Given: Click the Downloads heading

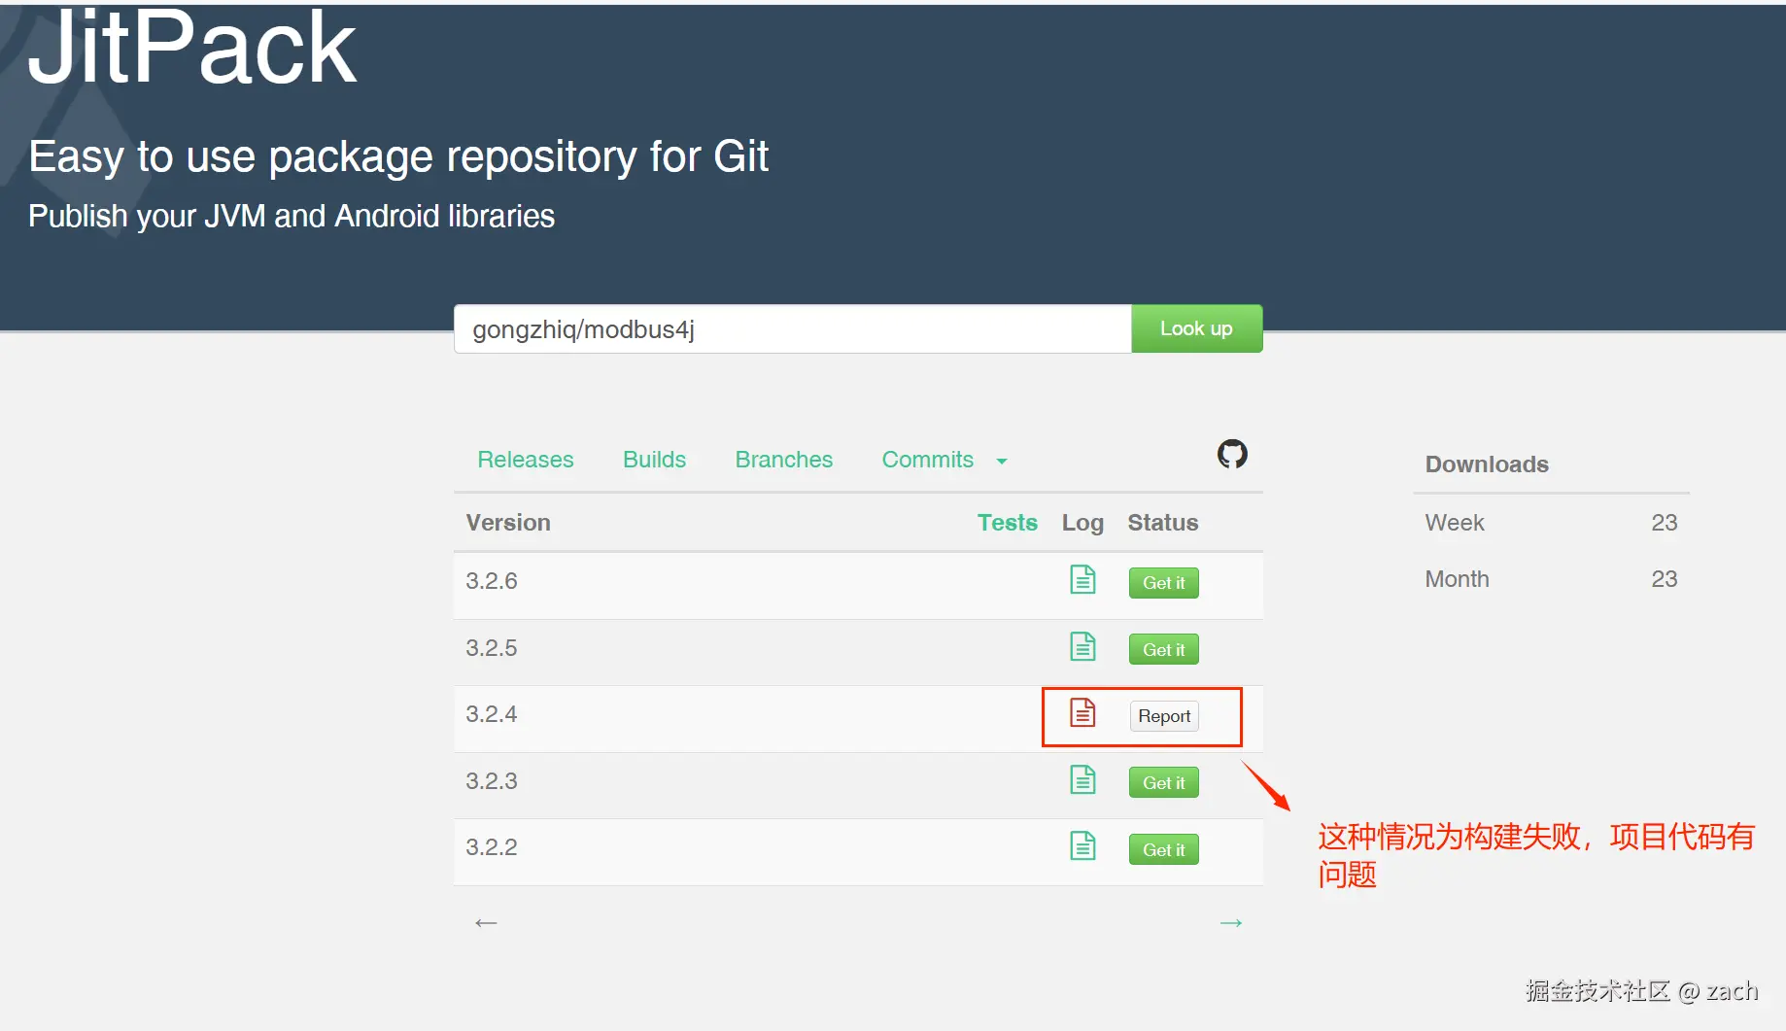Looking at the screenshot, I should pyautogui.click(x=1487, y=464).
